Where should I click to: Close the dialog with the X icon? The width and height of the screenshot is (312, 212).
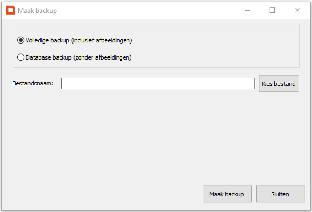tap(297, 10)
